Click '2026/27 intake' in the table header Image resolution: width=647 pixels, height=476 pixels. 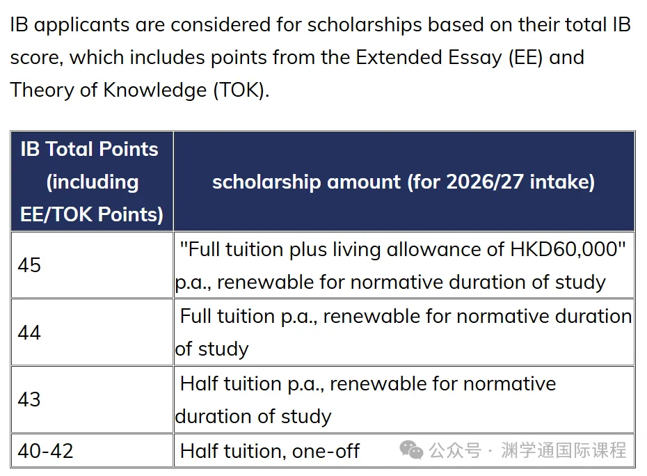click(x=520, y=182)
